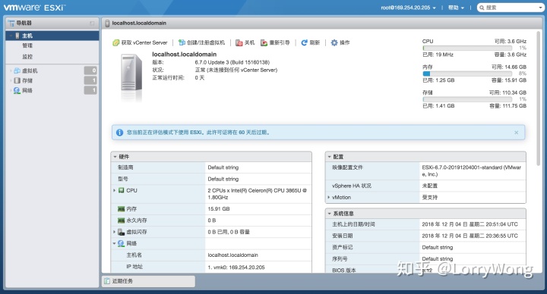Select 主机 in the navigator
This screenshot has width=547, height=294.
52,36
